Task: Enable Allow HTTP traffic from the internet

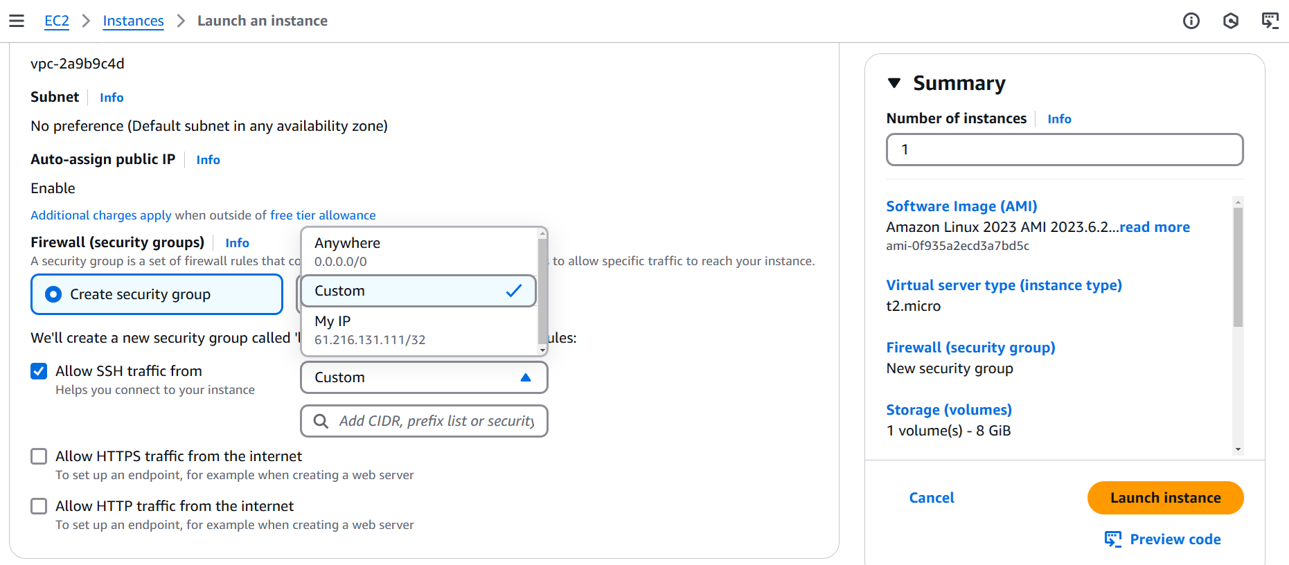Action: pos(39,506)
